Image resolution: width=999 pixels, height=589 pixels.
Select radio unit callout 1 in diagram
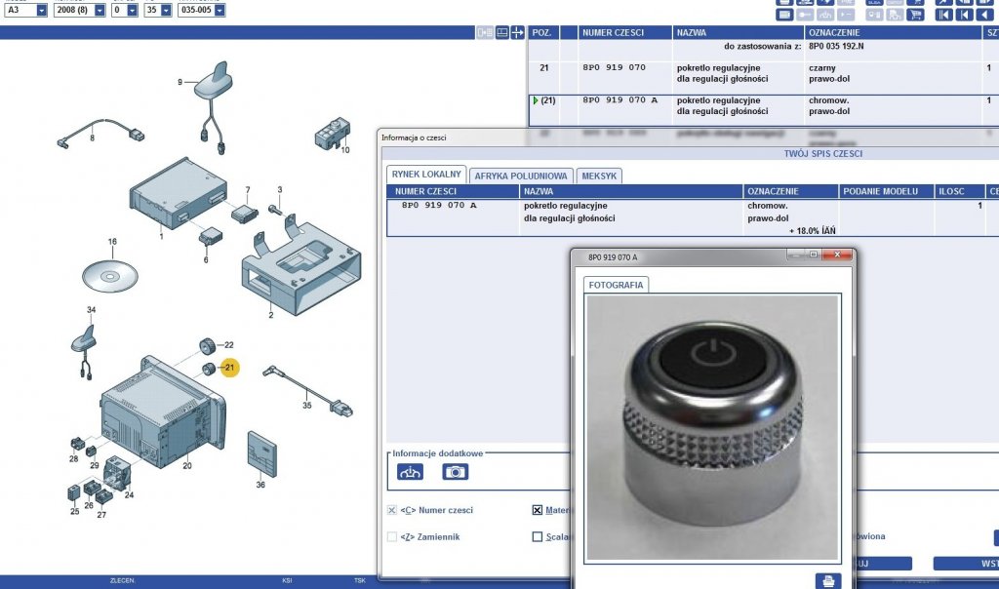(x=161, y=236)
